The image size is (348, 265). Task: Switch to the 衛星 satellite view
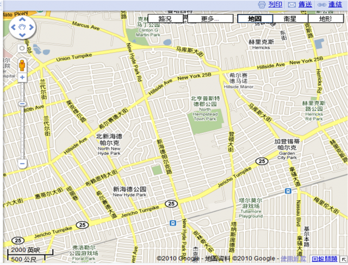290,18
